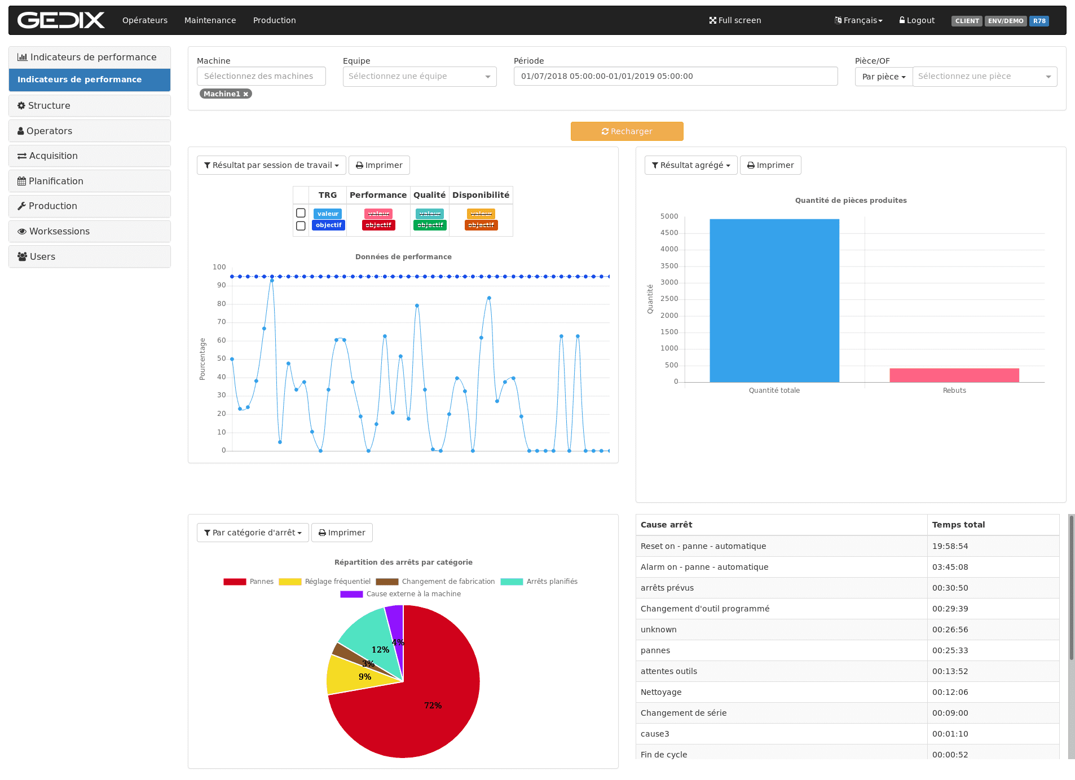The width and height of the screenshot is (1075, 780).
Task: Tick the valeur row checkbox
Action: [301, 213]
